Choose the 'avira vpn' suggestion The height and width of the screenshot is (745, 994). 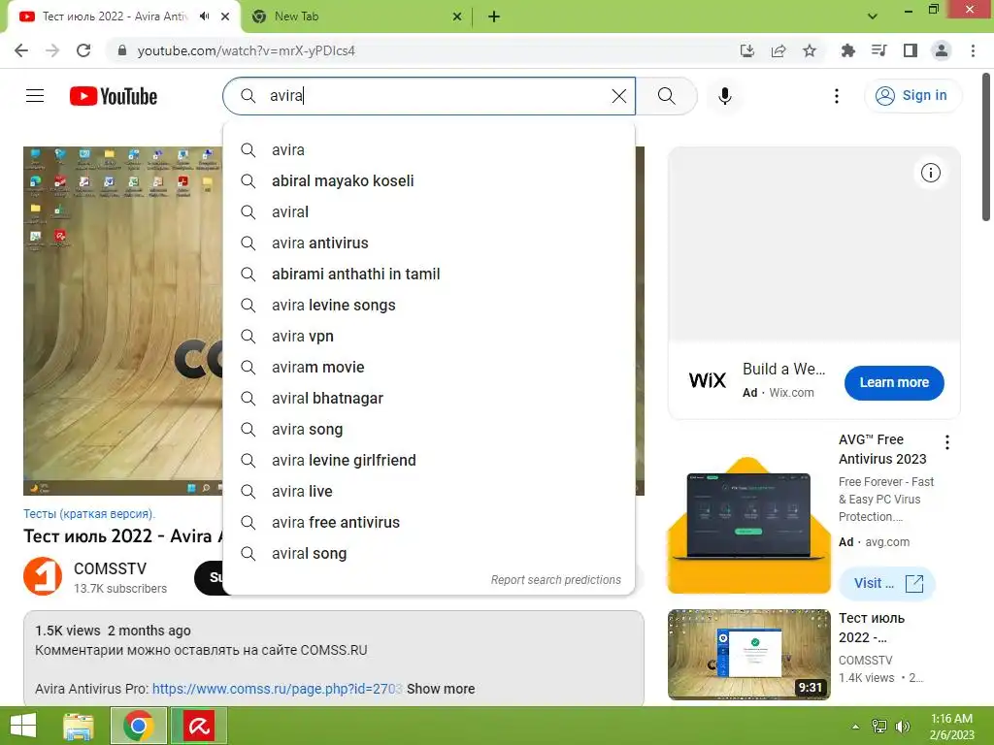tap(429, 337)
